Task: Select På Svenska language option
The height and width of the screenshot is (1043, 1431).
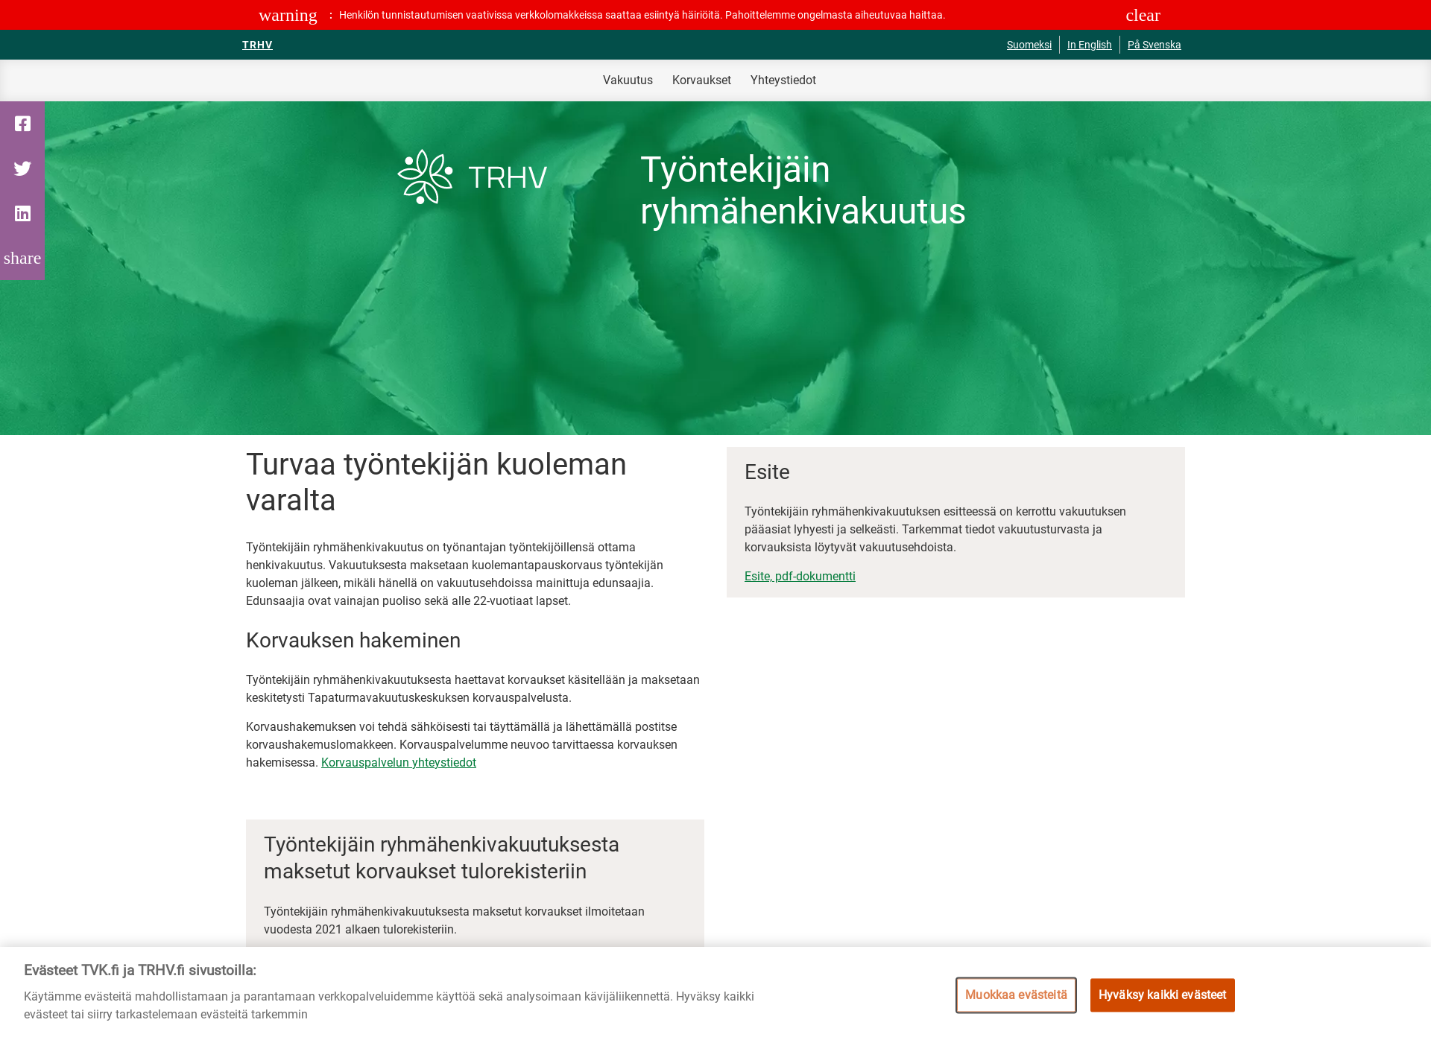Action: (x=1154, y=45)
